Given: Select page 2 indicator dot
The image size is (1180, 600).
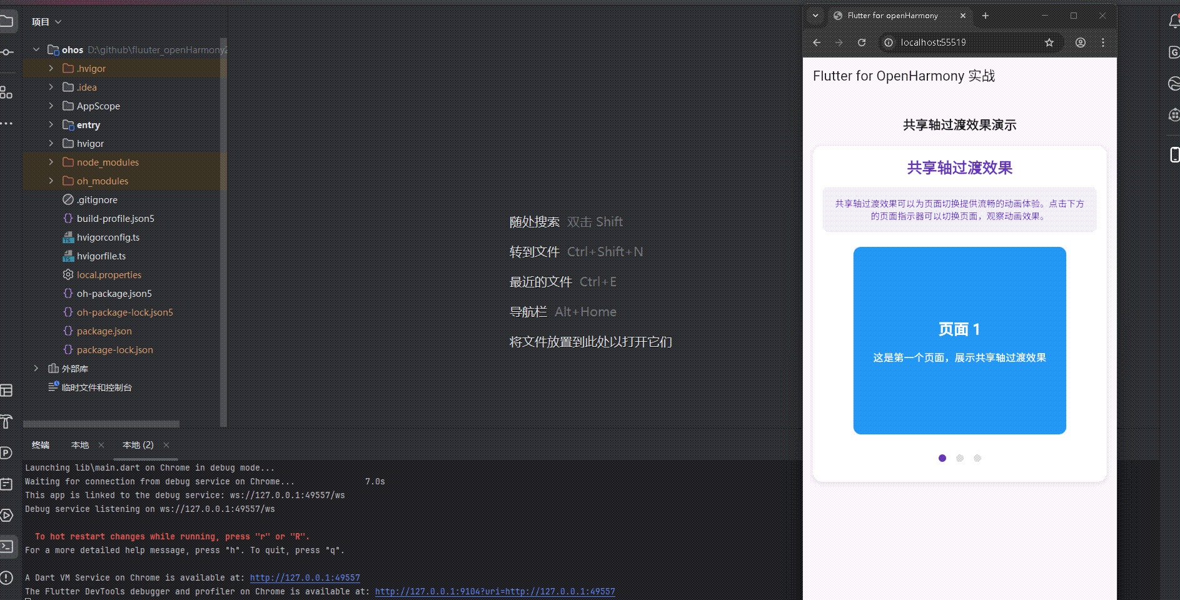Looking at the screenshot, I should [959, 458].
